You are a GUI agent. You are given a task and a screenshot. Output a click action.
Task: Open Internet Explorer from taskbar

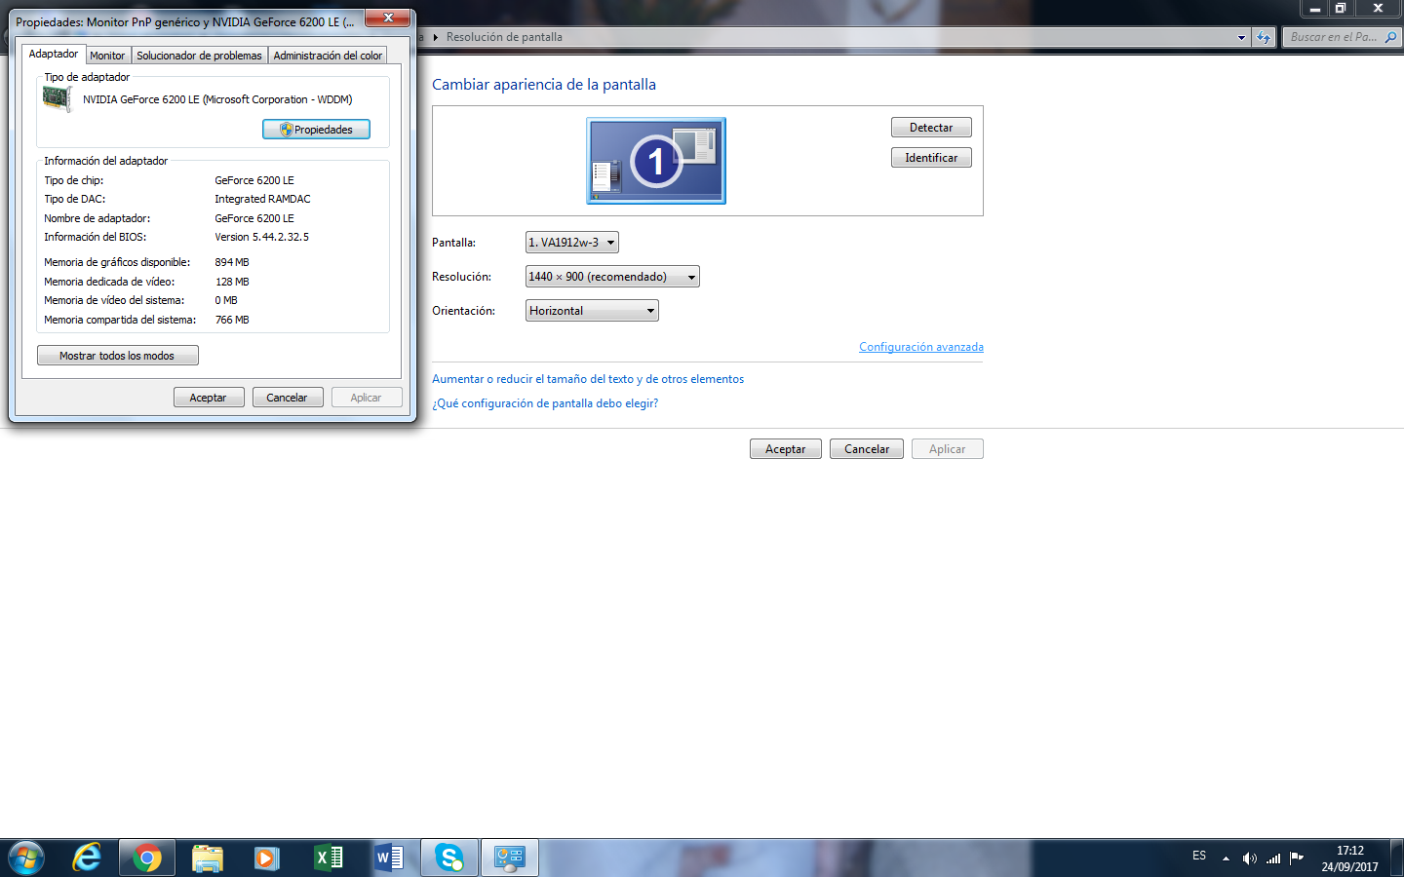pos(88,858)
